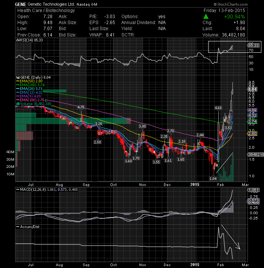This screenshot has height=268, width=264.
Task: Click the 1.70 low price label
Action: [136, 158]
